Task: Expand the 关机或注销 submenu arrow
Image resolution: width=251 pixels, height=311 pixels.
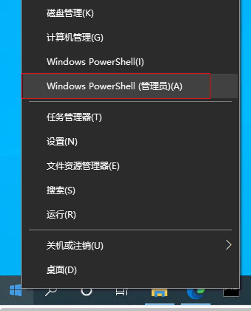Action: tap(228, 245)
